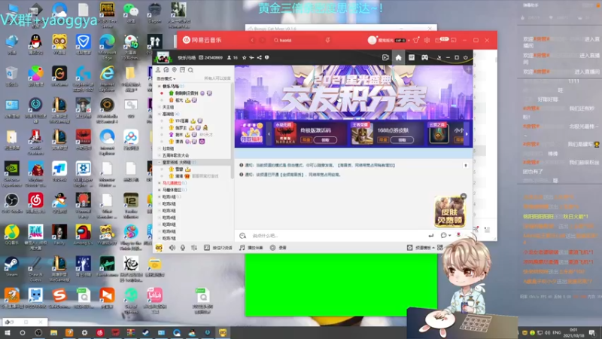The width and height of the screenshot is (602, 339).
Task: Click the taskbar clock showing 2021/10/18
Action: point(573,333)
